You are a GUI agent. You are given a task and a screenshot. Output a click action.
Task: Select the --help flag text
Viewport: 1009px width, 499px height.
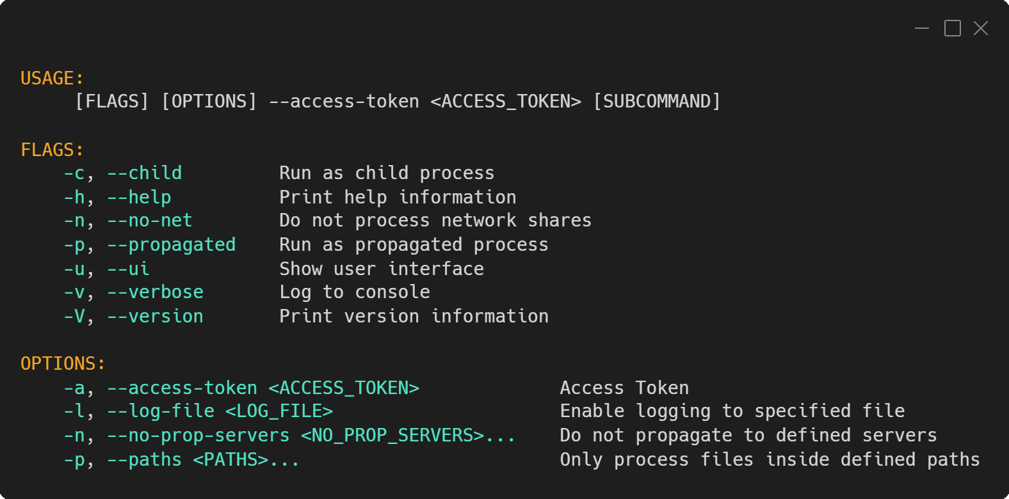point(139,196)
